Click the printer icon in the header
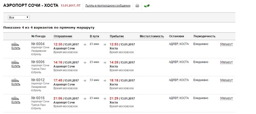This screenshot has height=114, width=256. point(137,6)
